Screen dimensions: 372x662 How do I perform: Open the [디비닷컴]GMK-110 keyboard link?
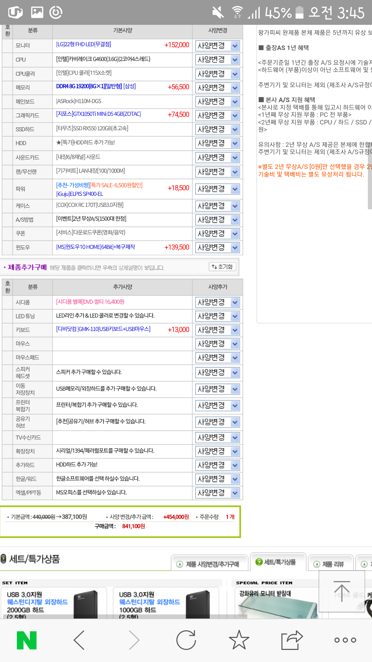[103, 329]
